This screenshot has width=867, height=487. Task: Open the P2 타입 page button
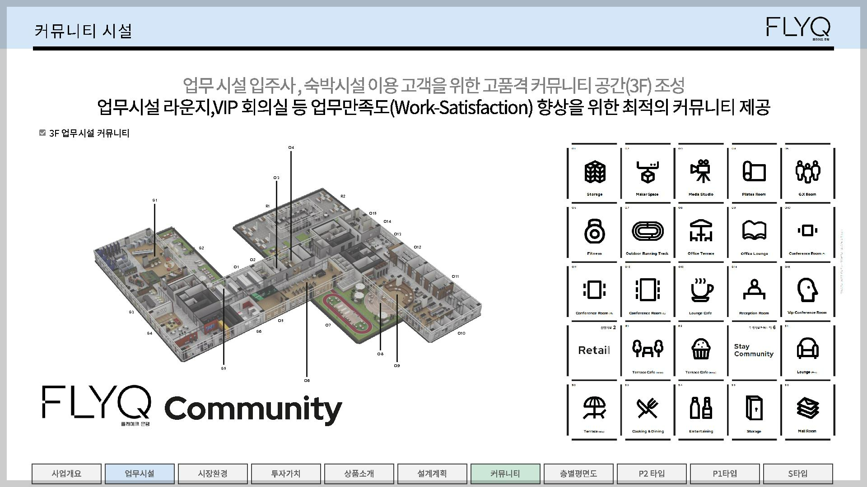pos(652,473)
